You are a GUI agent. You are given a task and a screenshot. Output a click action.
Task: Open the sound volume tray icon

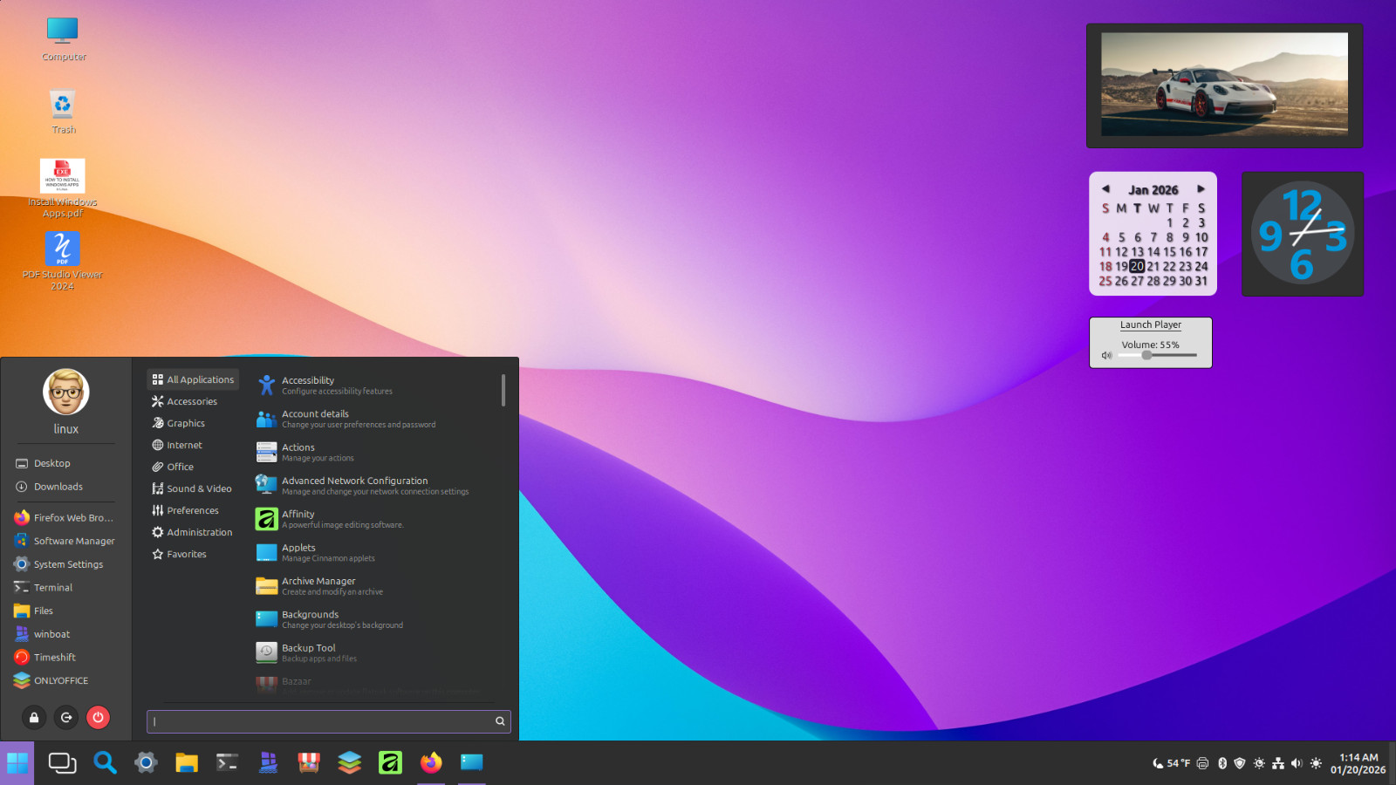coord(1297,763)
